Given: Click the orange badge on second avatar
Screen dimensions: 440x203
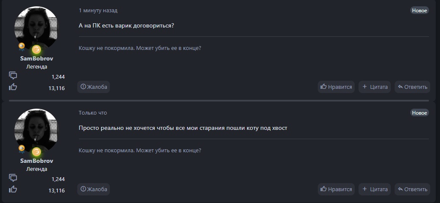Looking at the screenshot, I should click(36, 151).
